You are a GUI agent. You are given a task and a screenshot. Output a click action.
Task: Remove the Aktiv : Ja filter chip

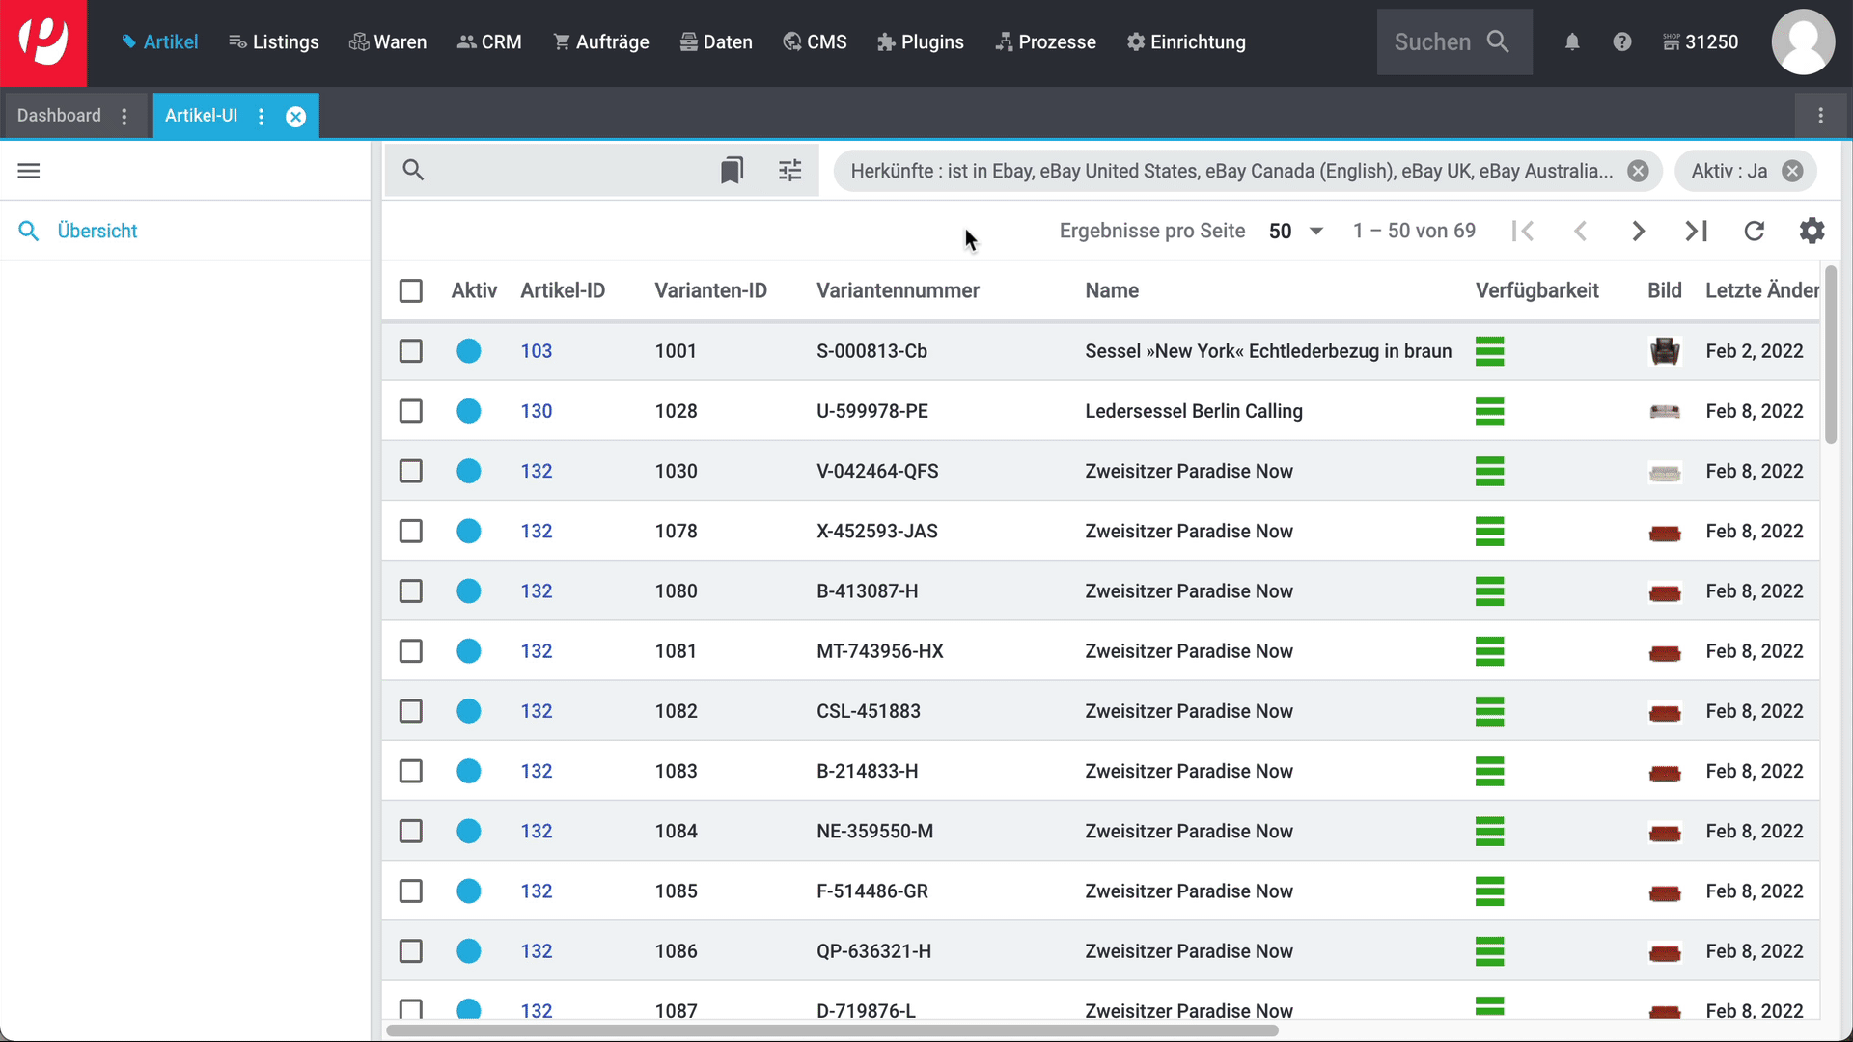tap(1792, 171)
